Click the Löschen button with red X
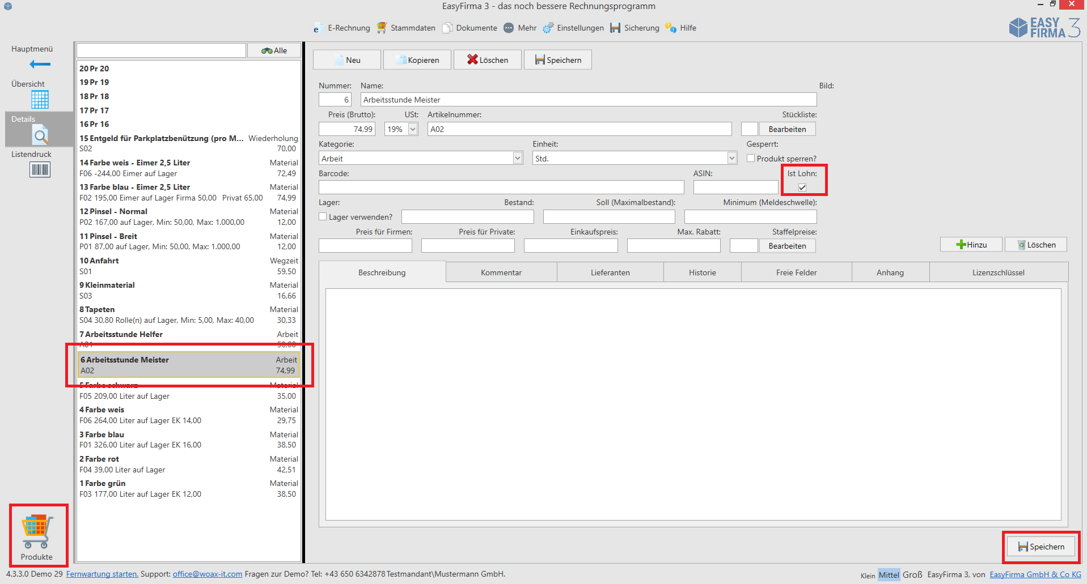The height and width of the screenshot is (584, 1087). click(x=488, y=59)
